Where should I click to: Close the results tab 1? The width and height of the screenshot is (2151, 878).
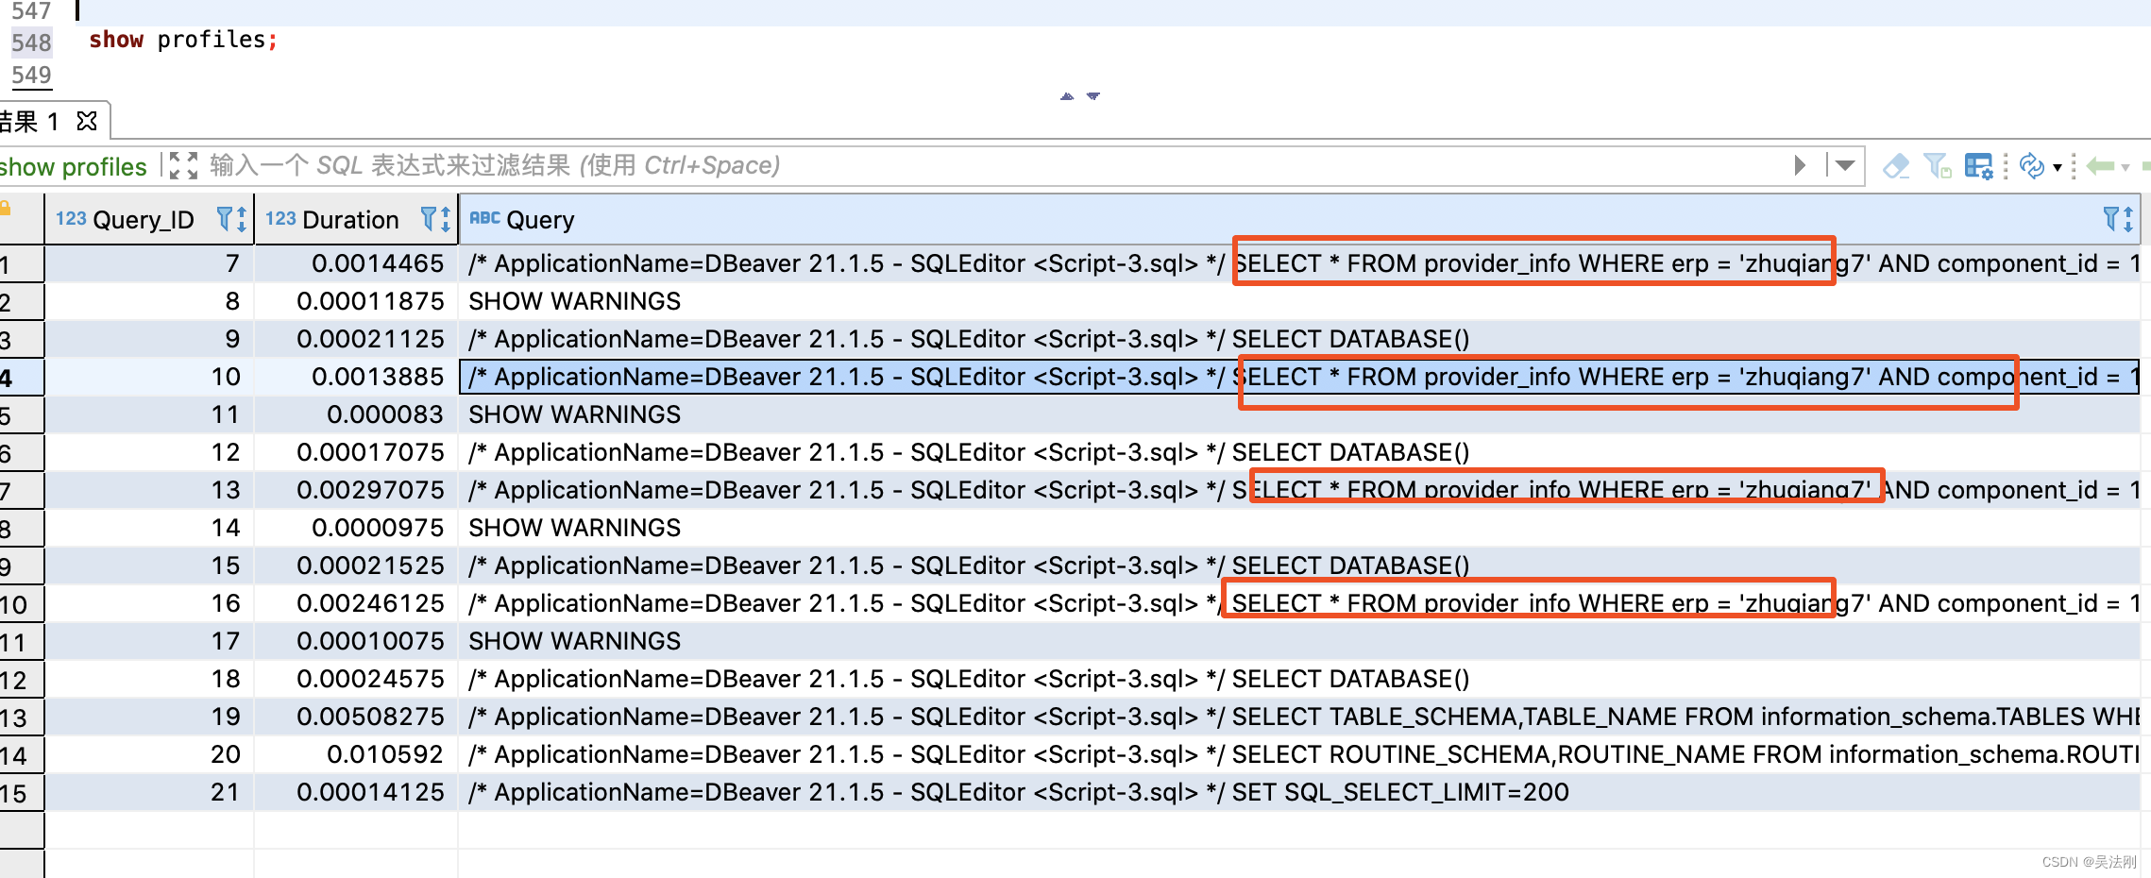point(87,121)
